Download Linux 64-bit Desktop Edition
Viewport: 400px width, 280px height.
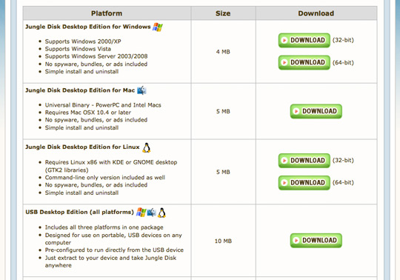(x=304, y=182)
